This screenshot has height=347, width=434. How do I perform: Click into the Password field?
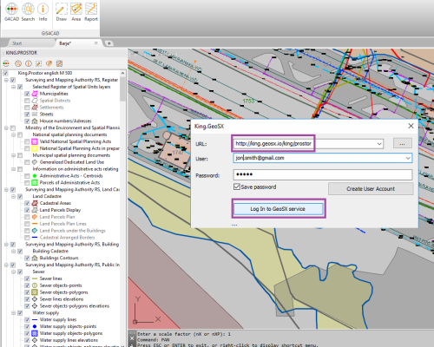323,174
